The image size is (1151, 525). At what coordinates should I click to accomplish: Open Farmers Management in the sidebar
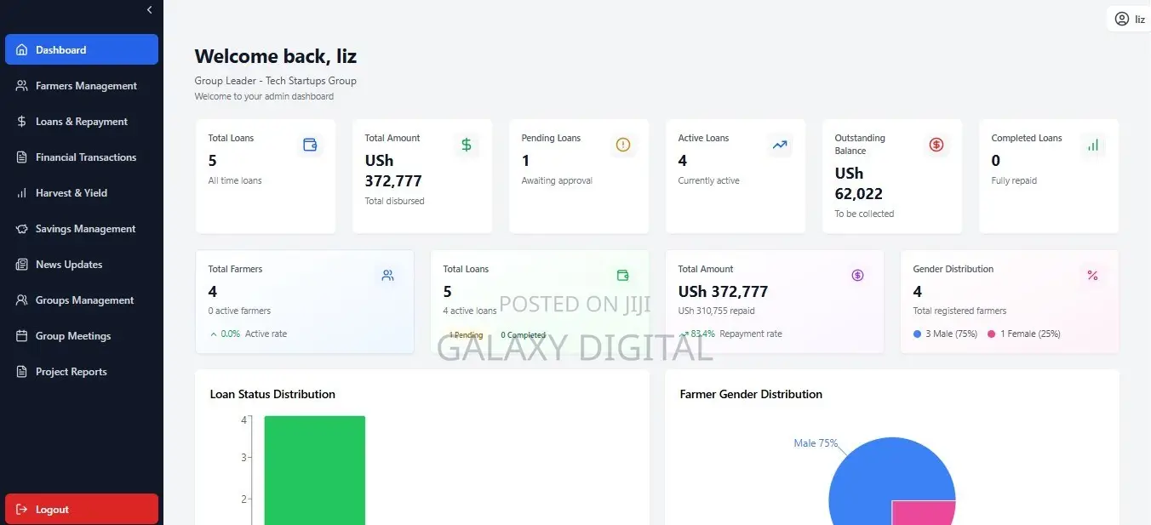click(x=82, y=86)
